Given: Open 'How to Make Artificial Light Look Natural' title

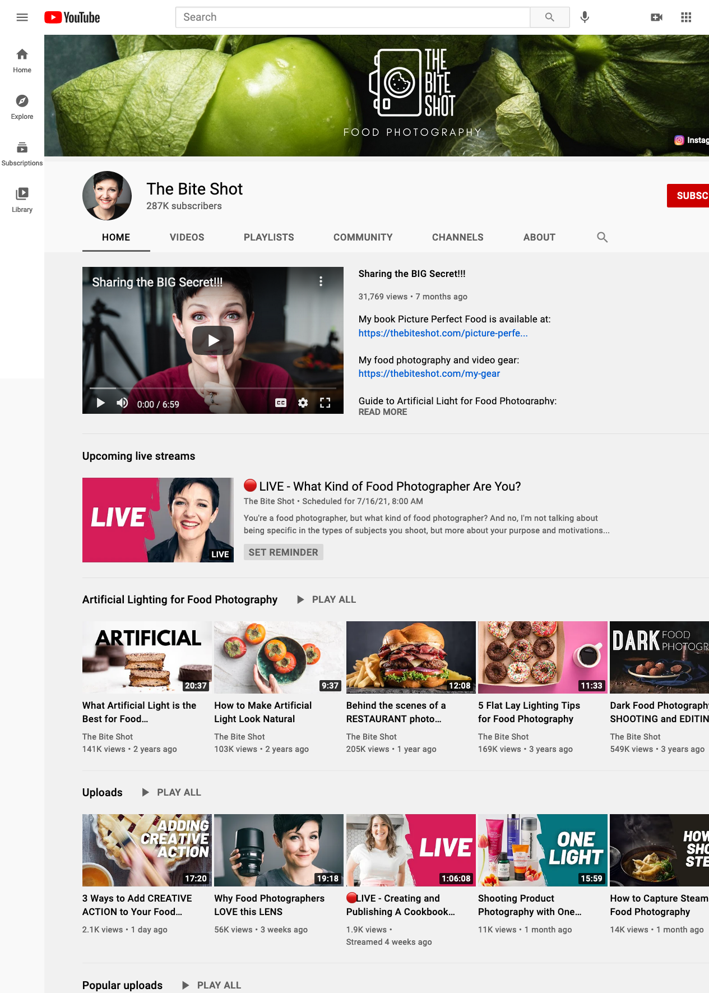Looking at the screenshot, I should [263, 712].
